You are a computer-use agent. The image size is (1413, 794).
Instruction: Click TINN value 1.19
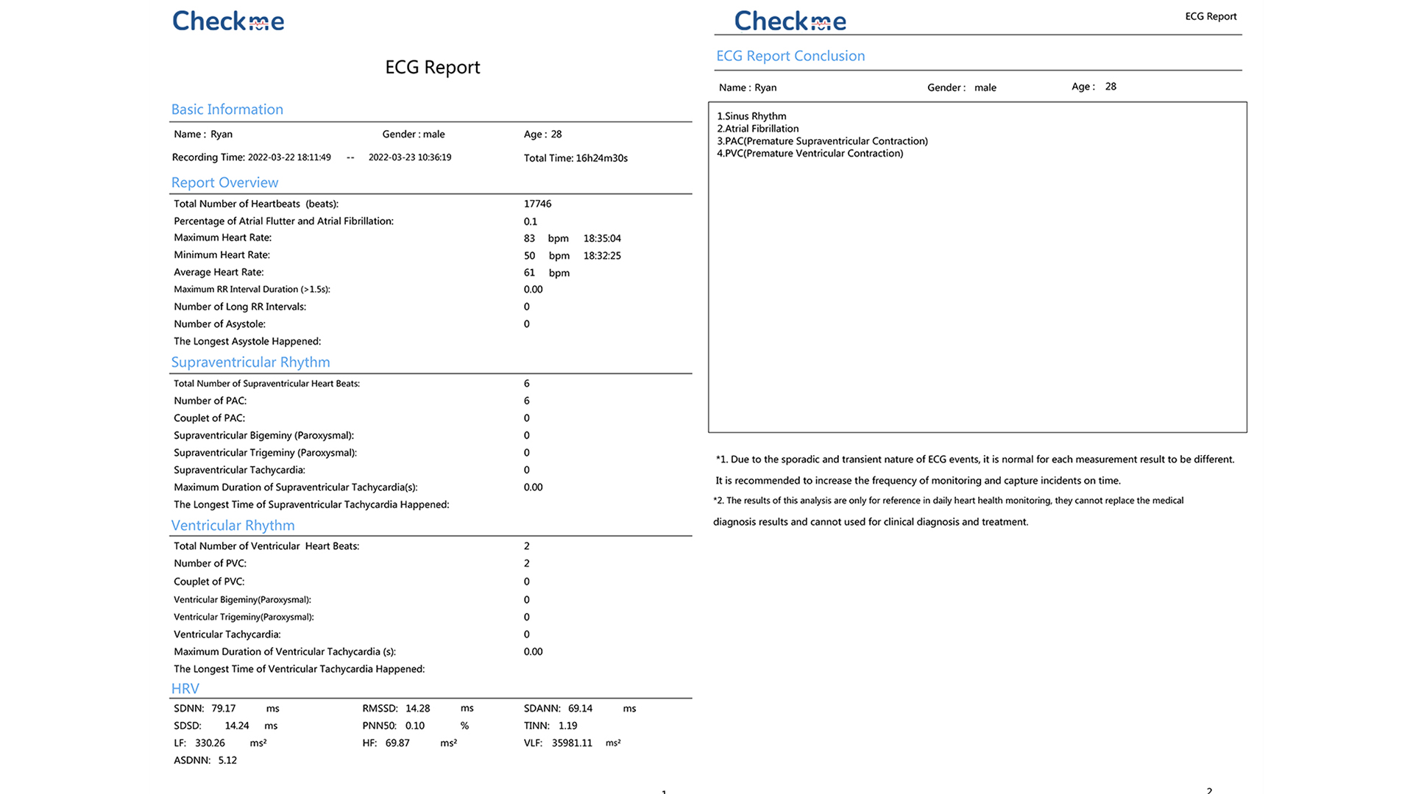point(568,726)
